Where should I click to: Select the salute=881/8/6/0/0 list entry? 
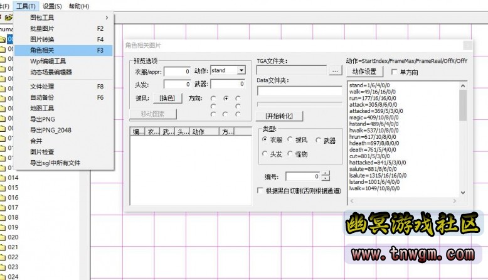point(373,169)
